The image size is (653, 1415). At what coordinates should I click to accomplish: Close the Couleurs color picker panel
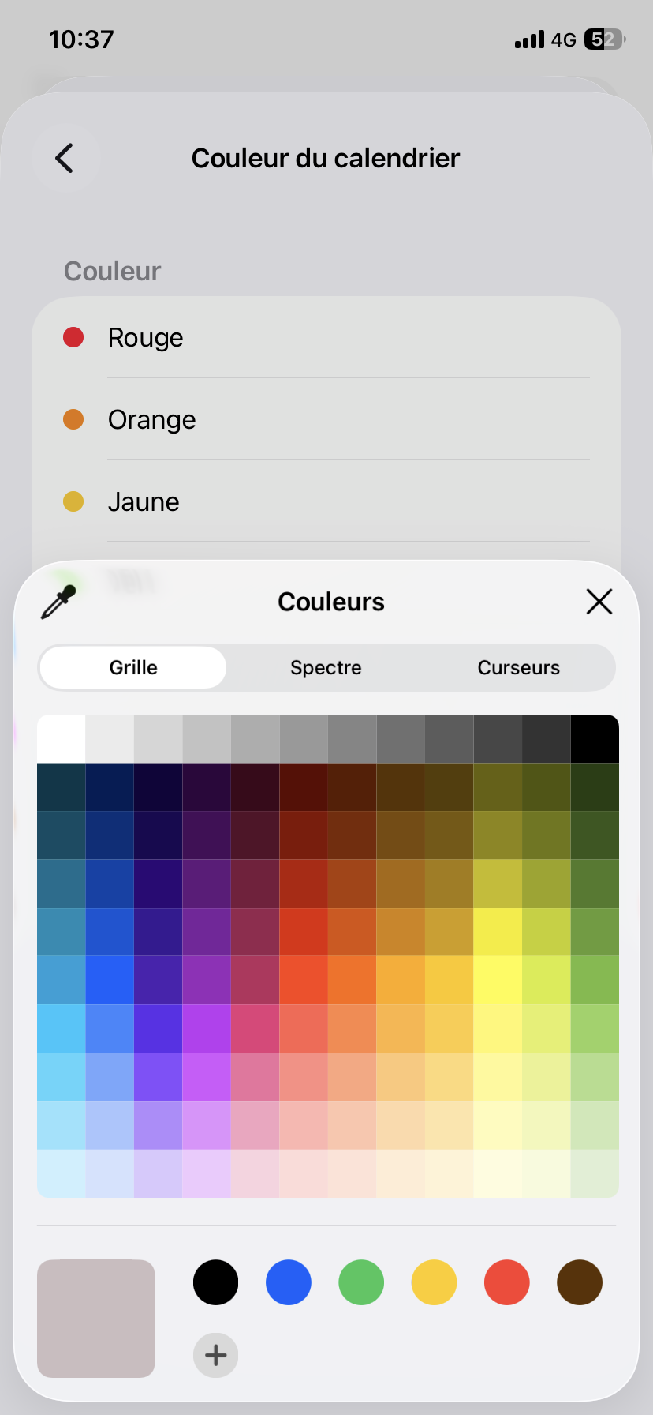click(599, 602)
